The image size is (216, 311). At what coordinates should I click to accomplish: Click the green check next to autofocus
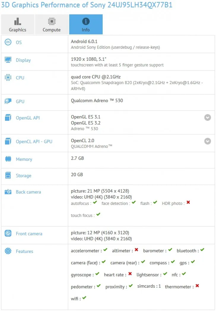pos(95,203)
